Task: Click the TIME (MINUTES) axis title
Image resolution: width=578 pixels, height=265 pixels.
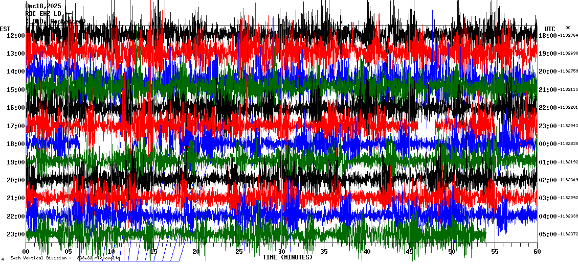Action: [x=287, y=257]
